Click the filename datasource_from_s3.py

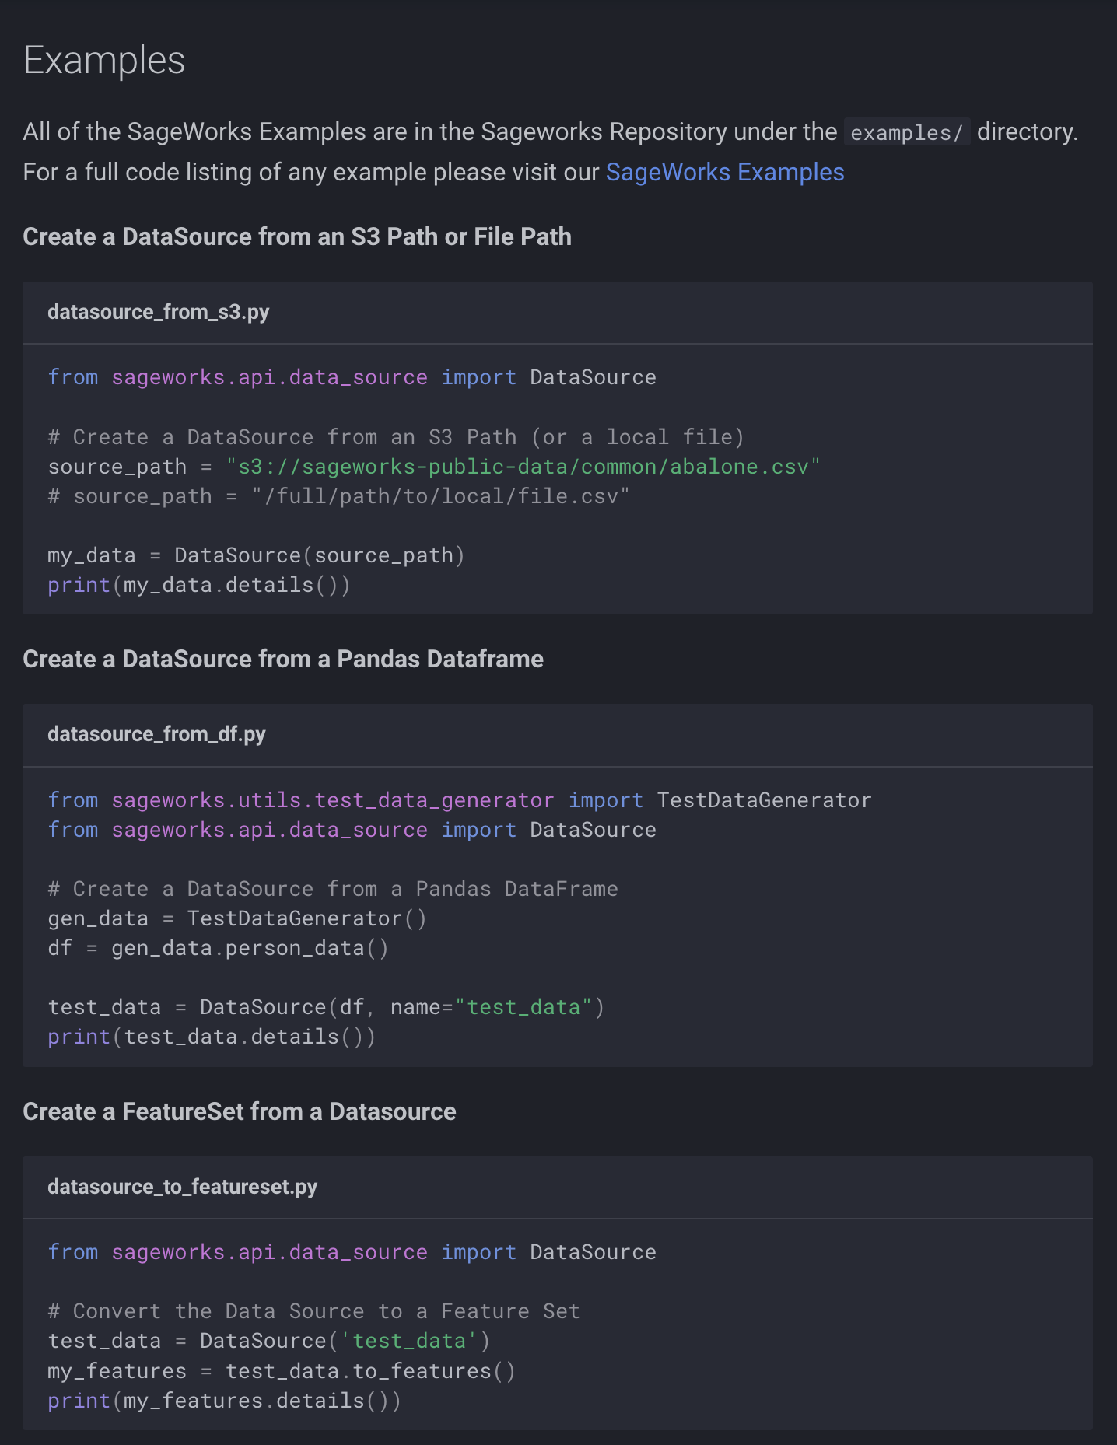pos(159,312)
